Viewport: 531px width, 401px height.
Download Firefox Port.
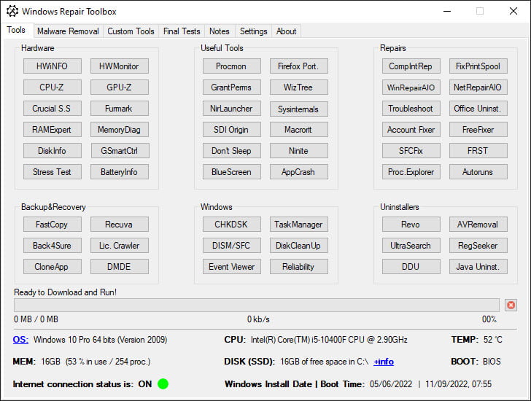299,66
